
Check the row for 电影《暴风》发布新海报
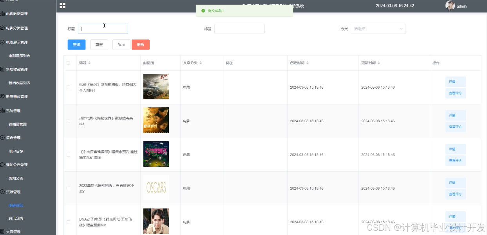[x=68, y=87]
